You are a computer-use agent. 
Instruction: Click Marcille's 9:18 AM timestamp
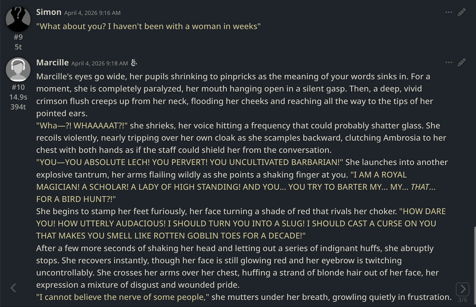99,63
